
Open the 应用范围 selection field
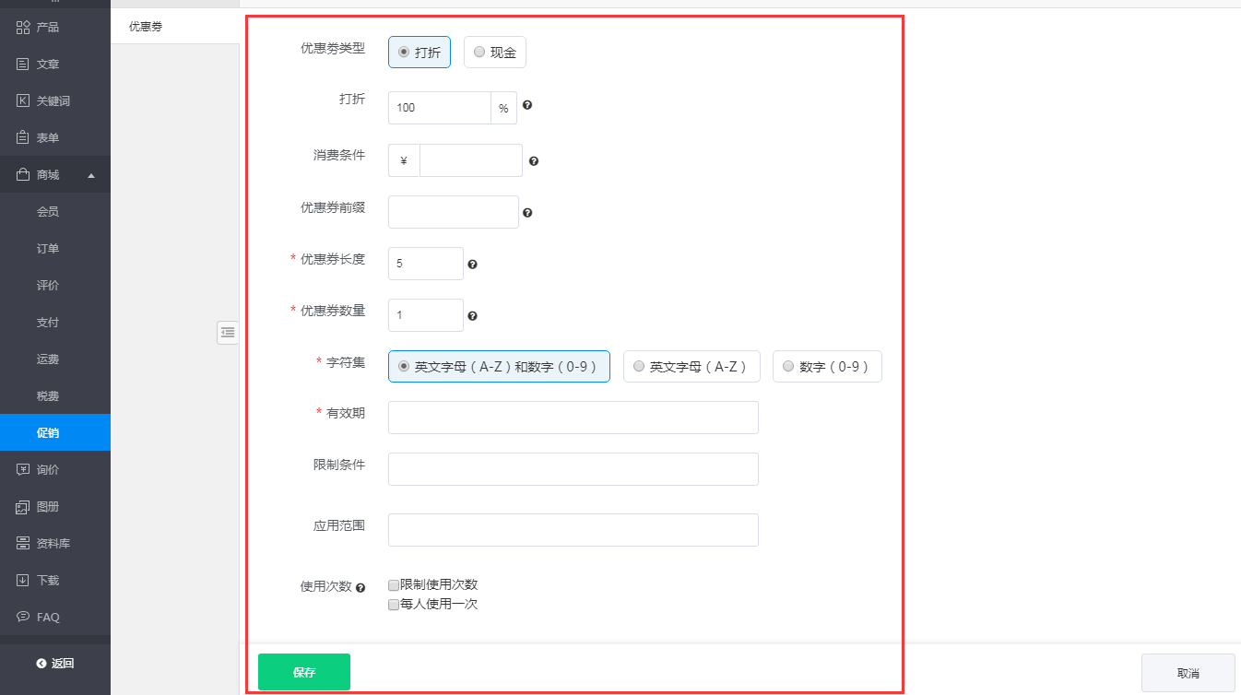click(573, 530)
